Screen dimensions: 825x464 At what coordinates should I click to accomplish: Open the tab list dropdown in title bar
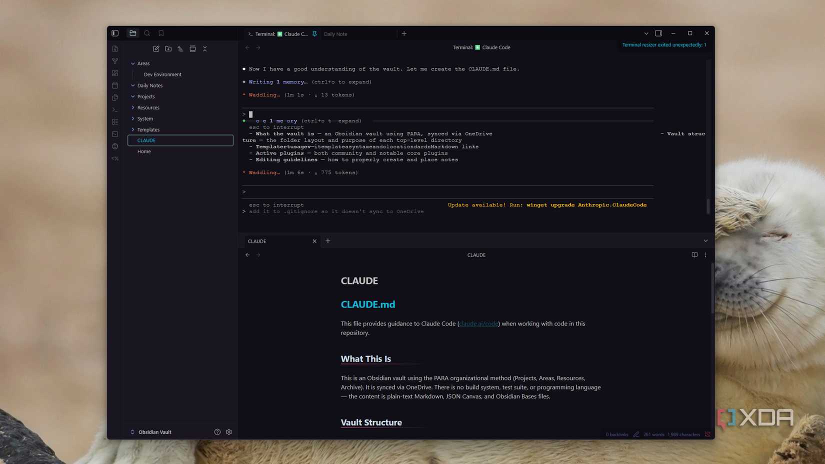pos(646,33)
